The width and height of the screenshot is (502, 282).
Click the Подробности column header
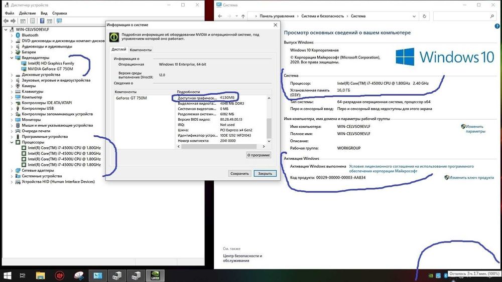coord(188,92)
